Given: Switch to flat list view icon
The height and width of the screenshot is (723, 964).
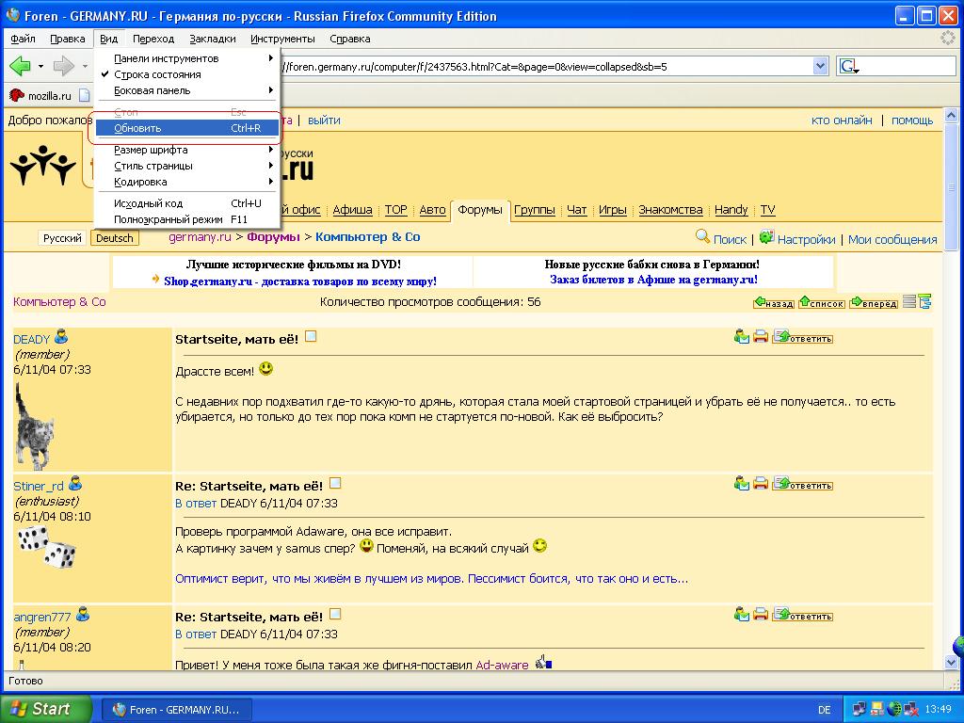Looking at the screenshot, I should click(x=909, y=302).
